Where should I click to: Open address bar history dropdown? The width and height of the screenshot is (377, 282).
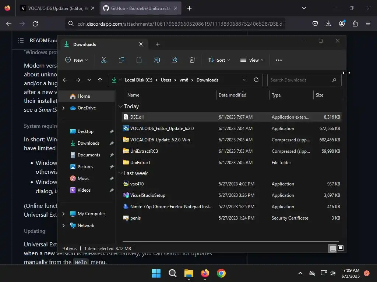(x=244, y=80)
